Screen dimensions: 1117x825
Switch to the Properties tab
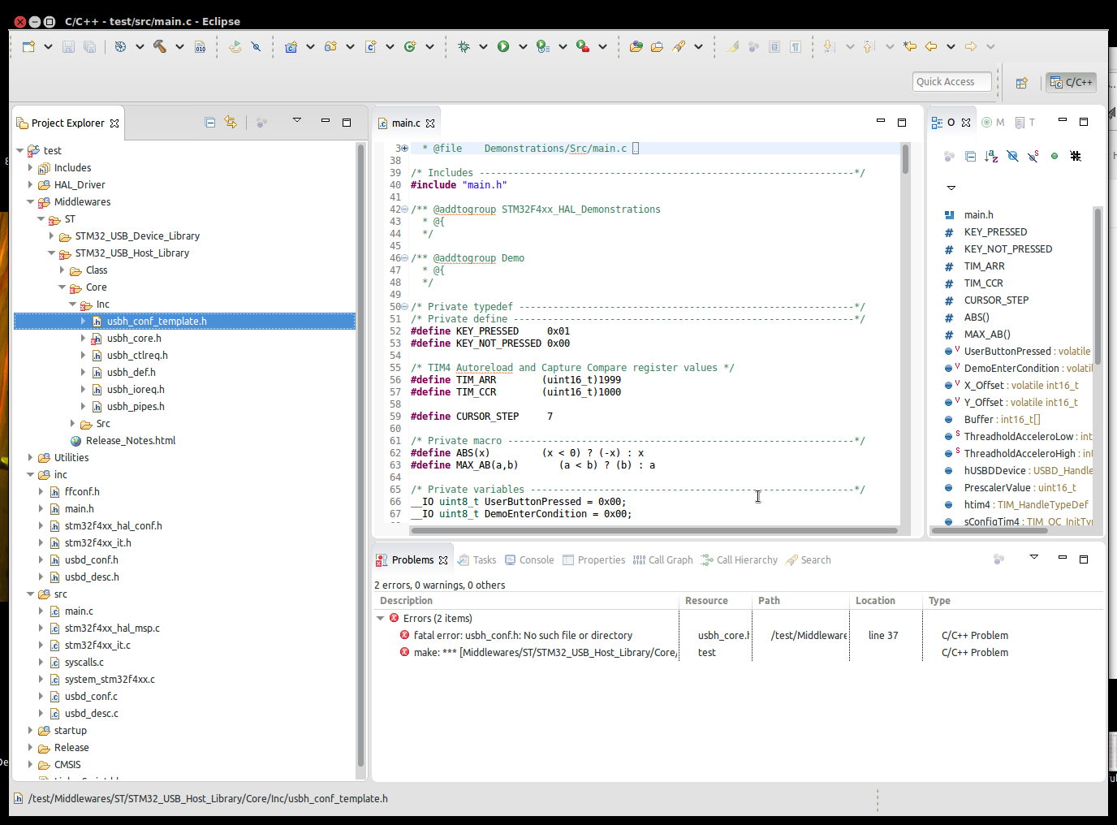[594, 560]
